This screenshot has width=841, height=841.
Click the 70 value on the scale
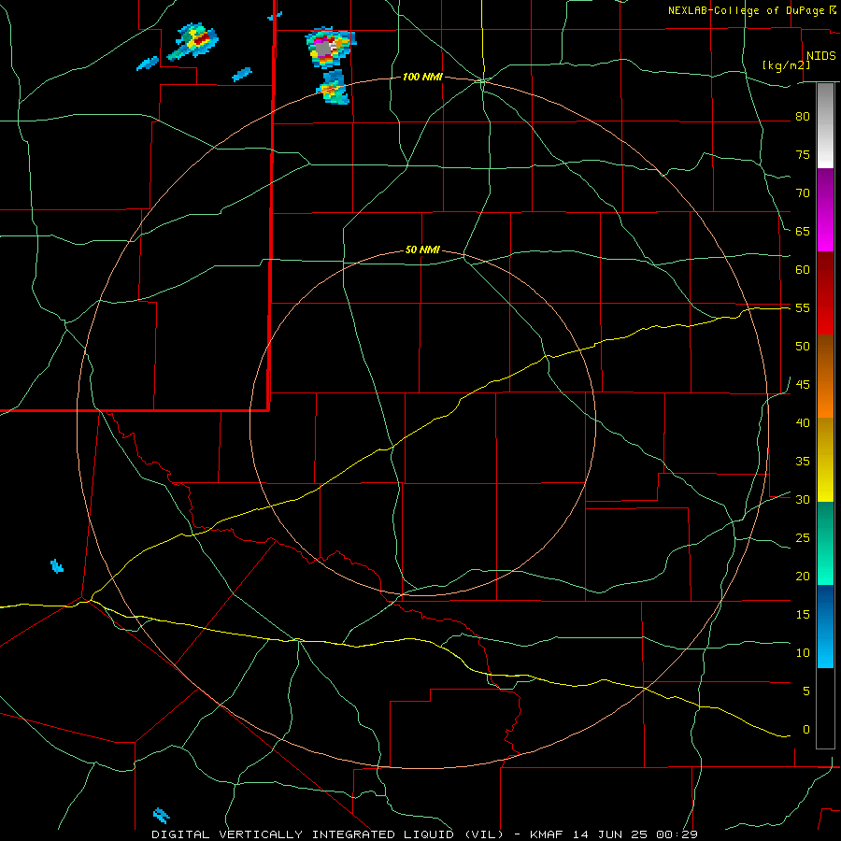[x=803, y=193]
